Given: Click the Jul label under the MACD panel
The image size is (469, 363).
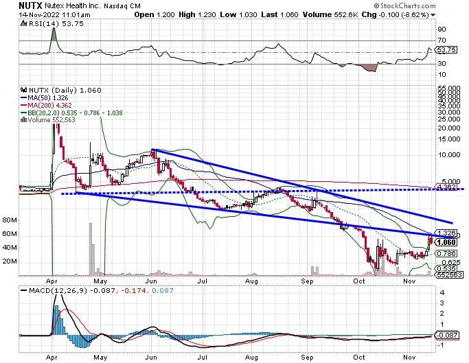Looking at the screenshot, I should [203, 358].
